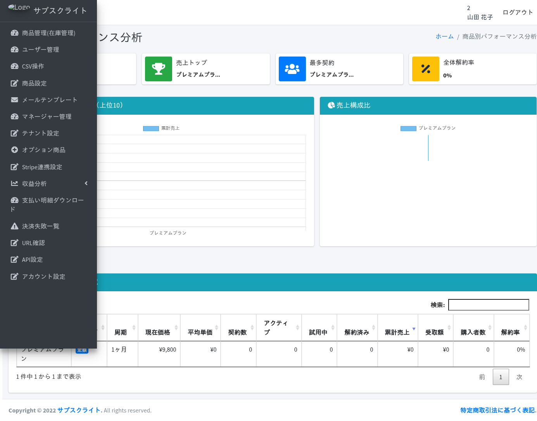Click the envelope icon beside メールテンプレート
The width and height of the screenshot is (537, 421).
[15, 100]
